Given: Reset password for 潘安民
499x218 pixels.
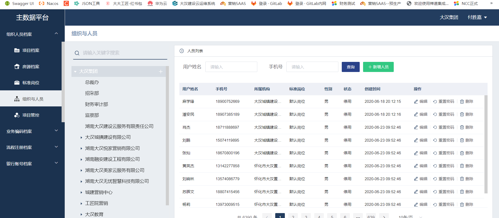Looking at the screenshot, I should click(x=444, y=114).
